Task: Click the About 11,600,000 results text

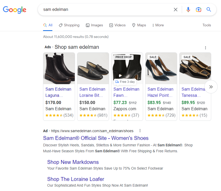Action: [76, 37]
